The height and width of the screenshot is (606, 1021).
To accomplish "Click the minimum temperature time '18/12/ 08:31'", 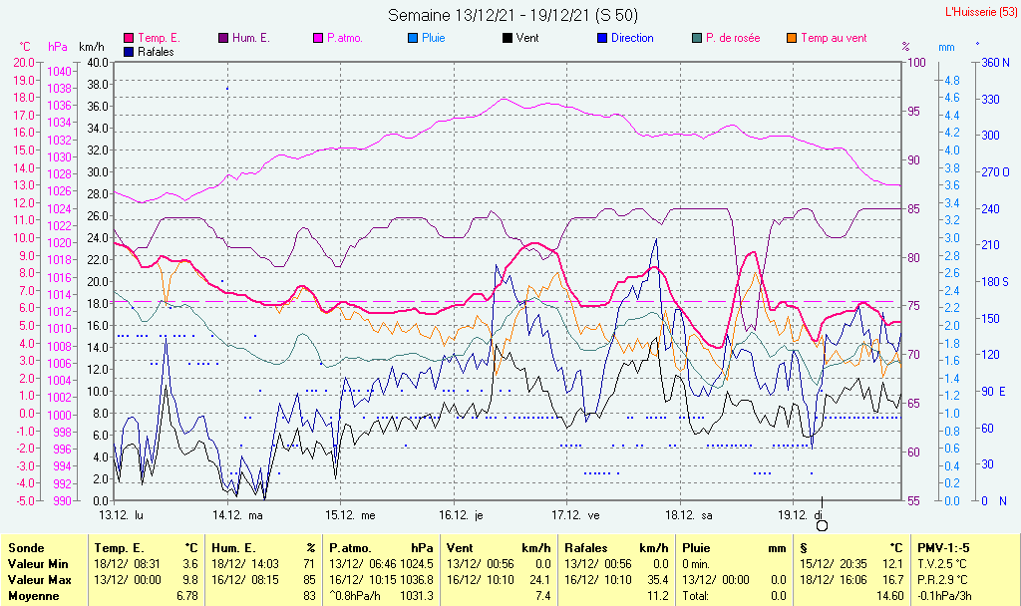I will pyautogui.click(x=128, y=564).
